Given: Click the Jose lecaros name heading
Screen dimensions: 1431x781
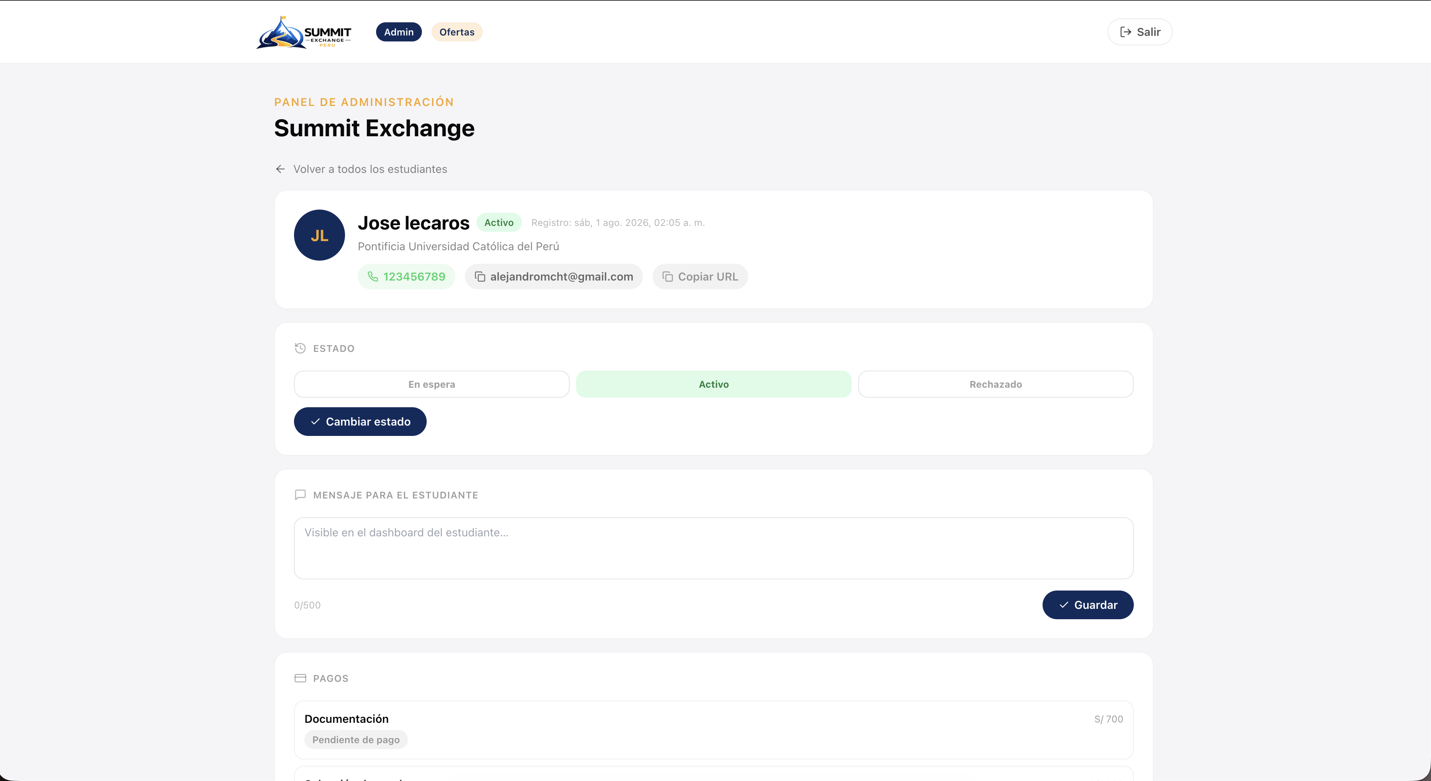Looking at the screenshot, I should [413, 223].
